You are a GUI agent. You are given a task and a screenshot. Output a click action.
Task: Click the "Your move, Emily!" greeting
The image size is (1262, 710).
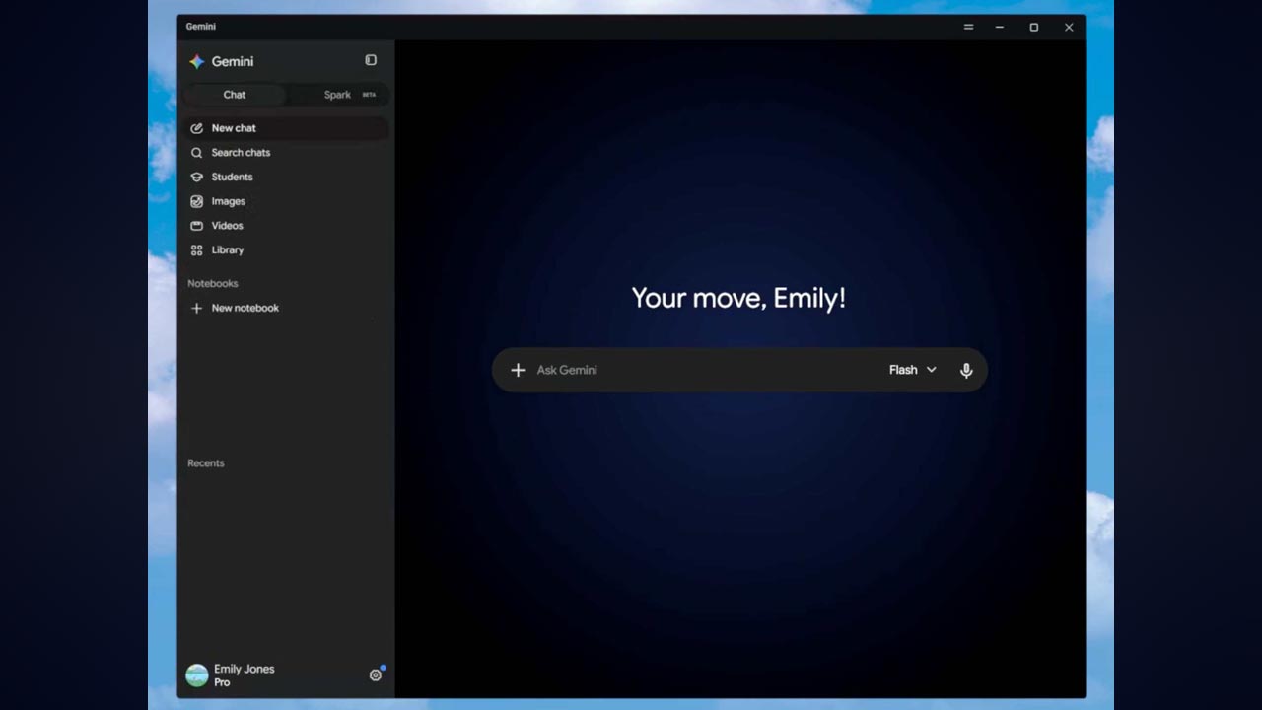[x=738, y=298]
